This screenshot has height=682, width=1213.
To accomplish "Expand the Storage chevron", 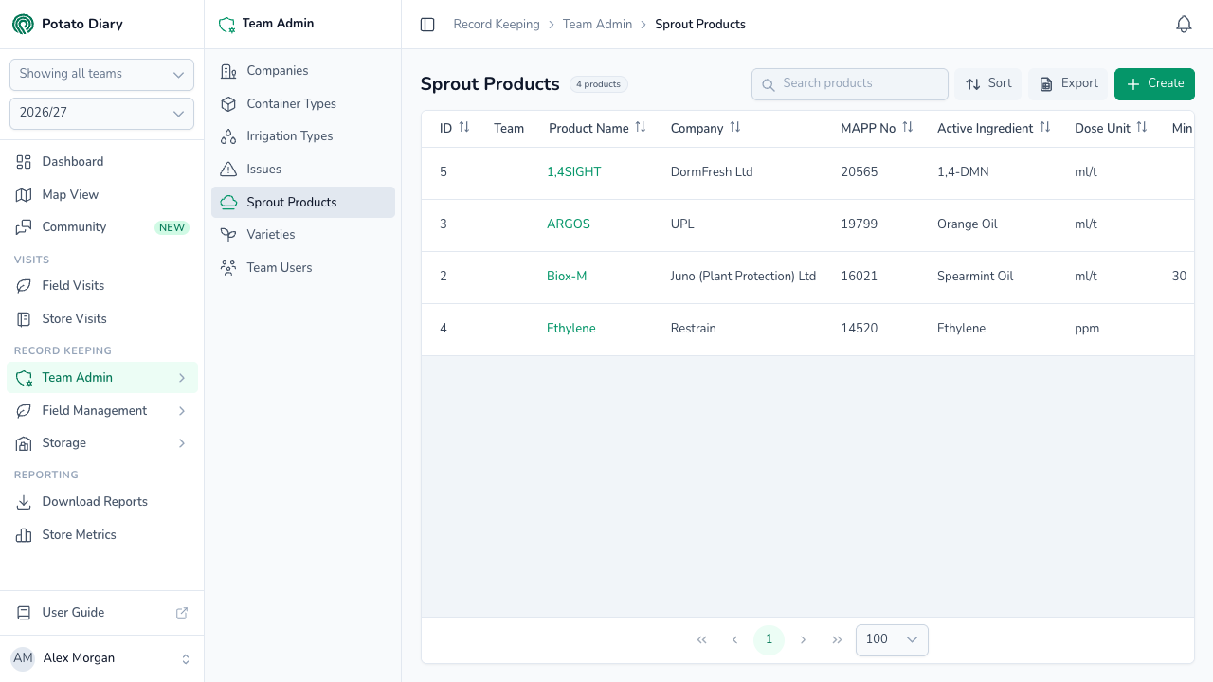I will pyautogui.click(x=182, y=443).
